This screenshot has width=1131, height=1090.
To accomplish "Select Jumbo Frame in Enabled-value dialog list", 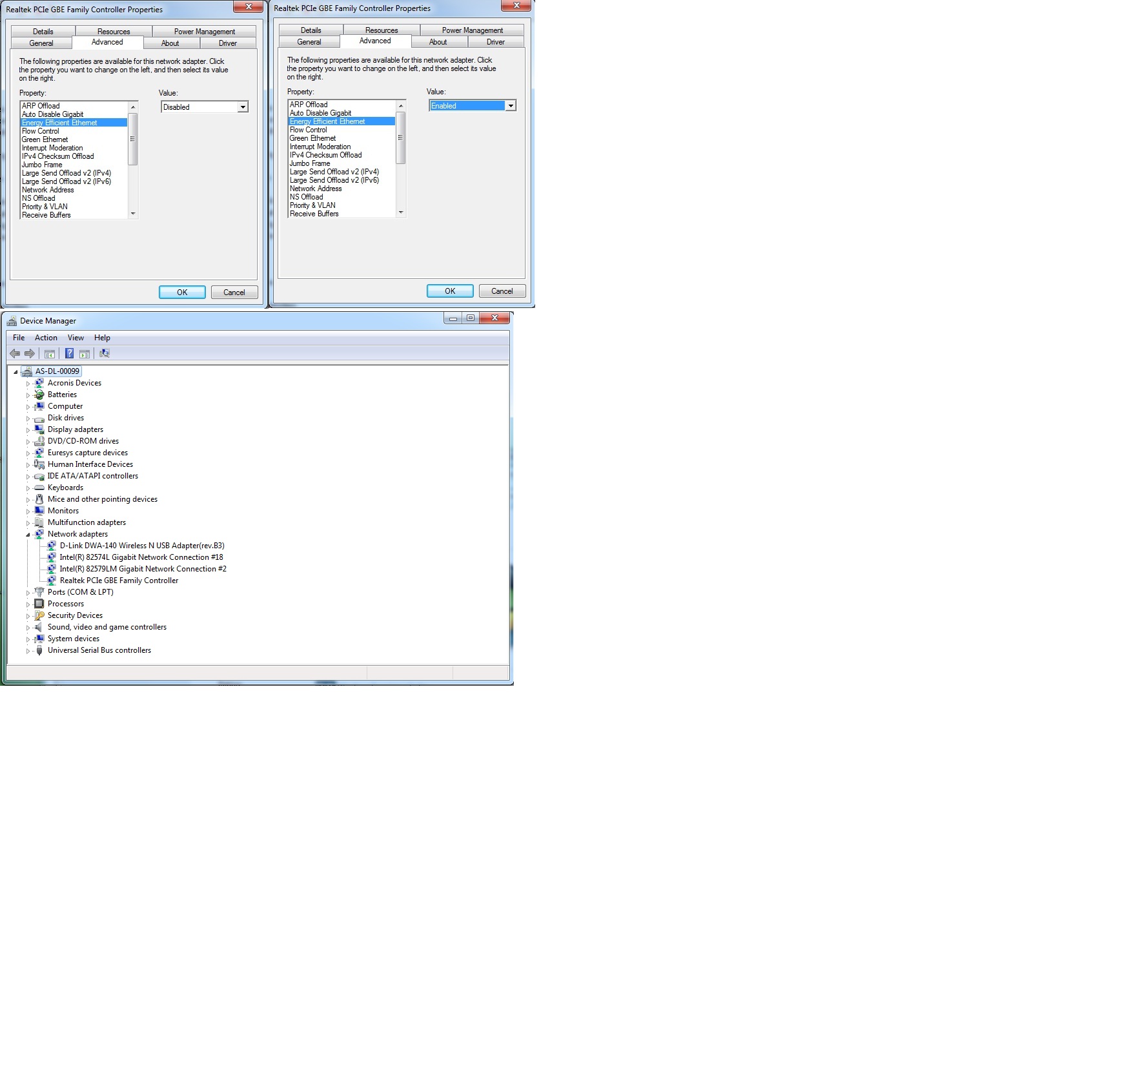I will [341, 163].
